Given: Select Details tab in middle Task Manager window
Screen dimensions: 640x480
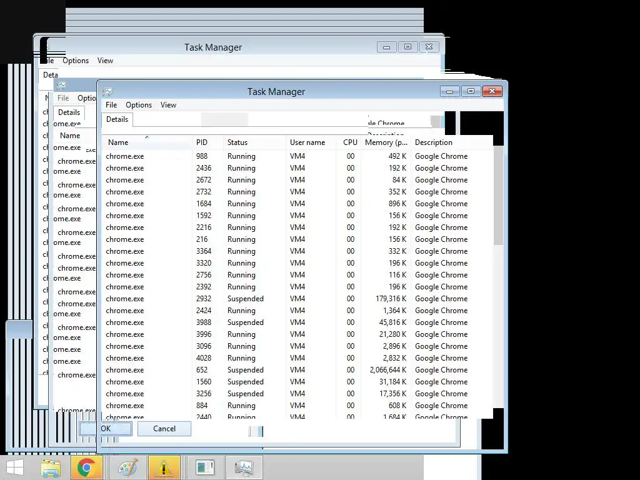Looking at the screenshot, I should coord(69,112).
